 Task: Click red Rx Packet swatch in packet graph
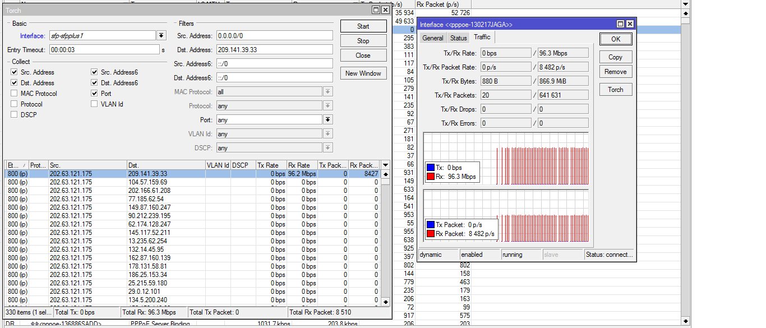[x=430, y=234]
